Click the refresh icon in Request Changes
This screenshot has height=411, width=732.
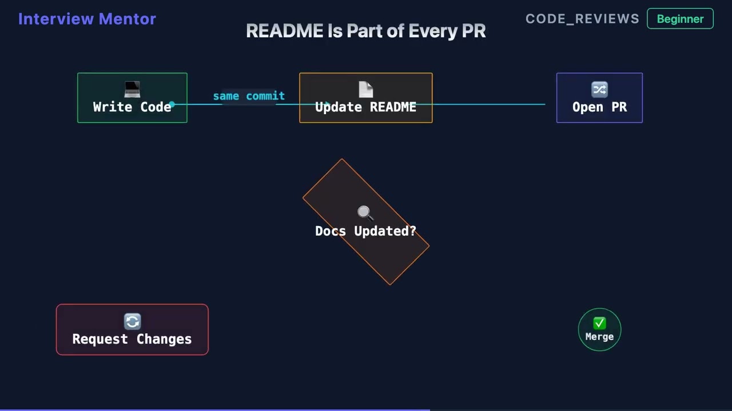[132, 322]
